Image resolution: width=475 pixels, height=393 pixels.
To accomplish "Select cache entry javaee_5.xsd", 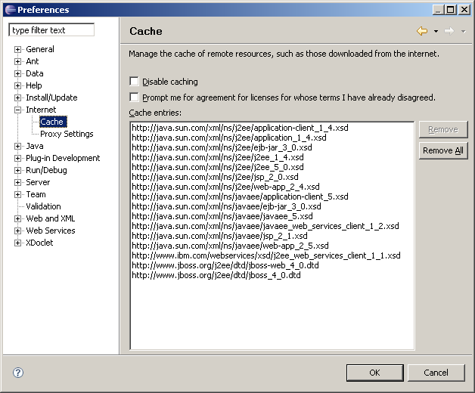I will pos(222,216).
